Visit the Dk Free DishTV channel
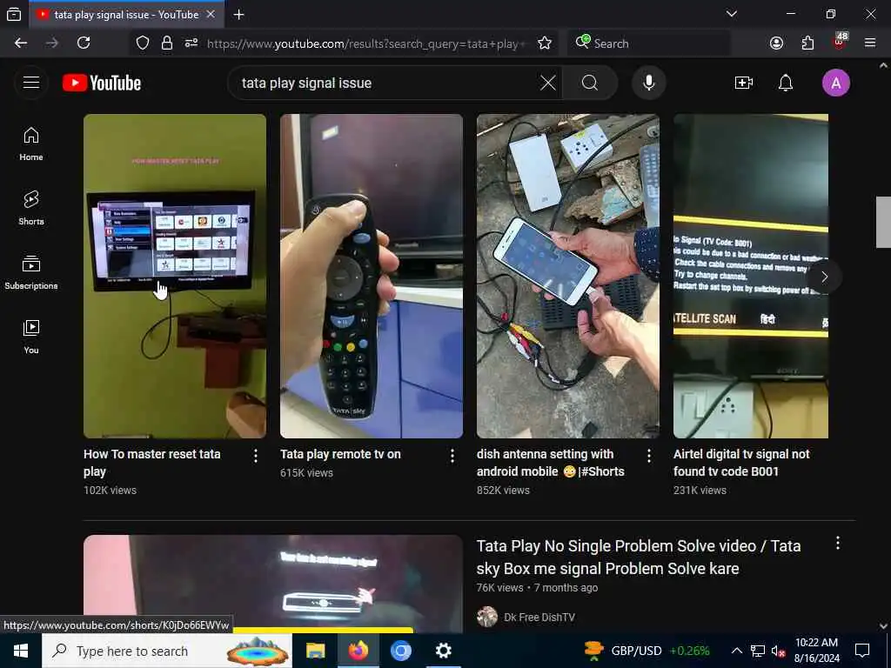The width and height of the screenshot is (891, 668). pos(539,617)
